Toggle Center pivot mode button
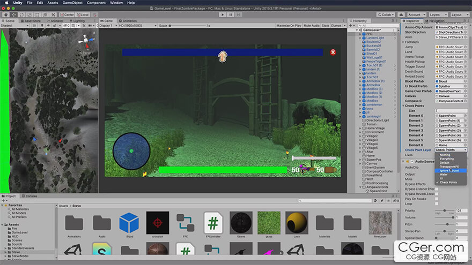 (67, 14)
